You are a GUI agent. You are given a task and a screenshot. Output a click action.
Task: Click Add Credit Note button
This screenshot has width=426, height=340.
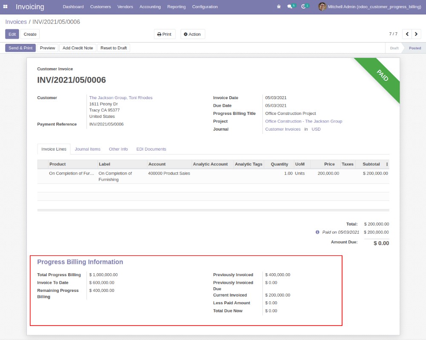pyautogui.click(x=78, y=48)
